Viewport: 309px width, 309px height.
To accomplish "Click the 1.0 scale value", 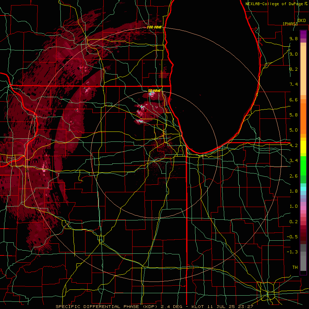I will tap(294, 206).
